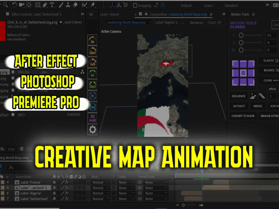Open the Layer (none) panel tab
279x209 pixels.
click(109, 14)
